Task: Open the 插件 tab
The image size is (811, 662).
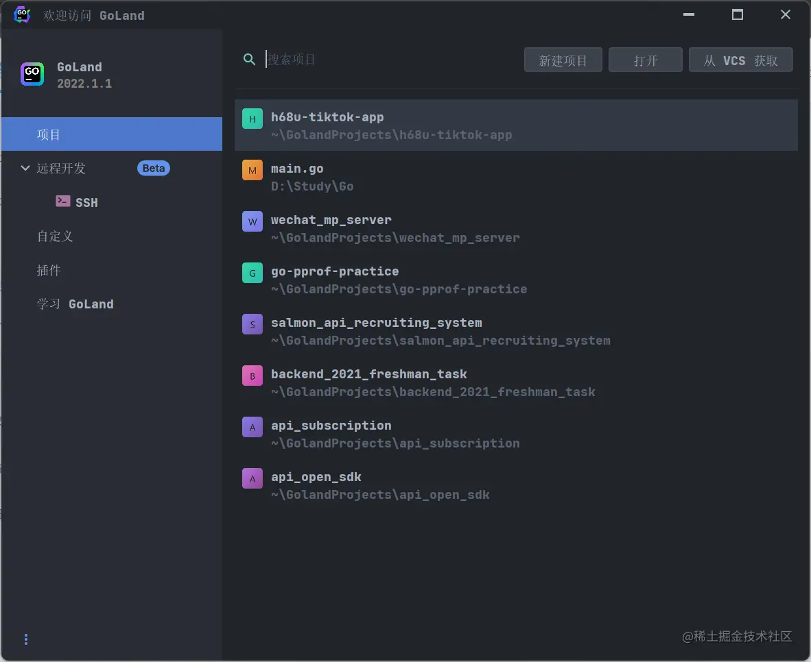Action: pyautogui.click(x=49, y=270)
